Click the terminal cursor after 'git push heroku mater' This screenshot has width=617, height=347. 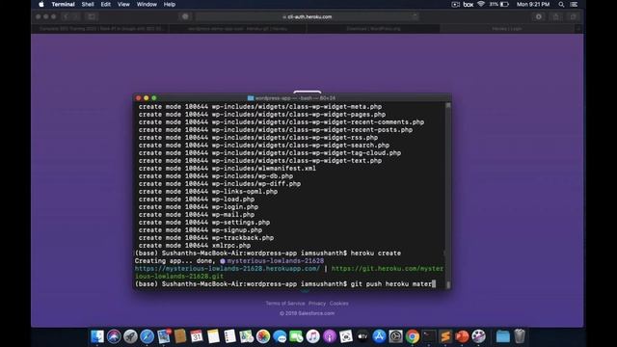pos(434,284)
